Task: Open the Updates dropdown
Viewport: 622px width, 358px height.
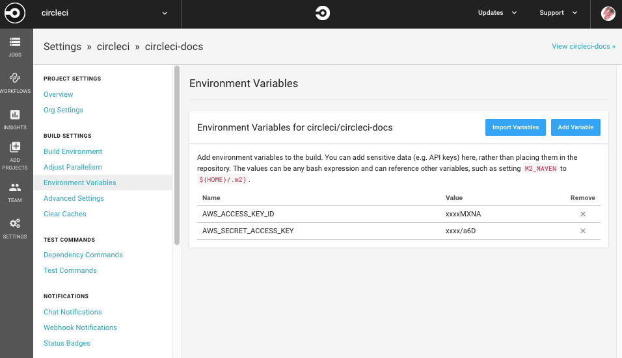Action: 497,13
